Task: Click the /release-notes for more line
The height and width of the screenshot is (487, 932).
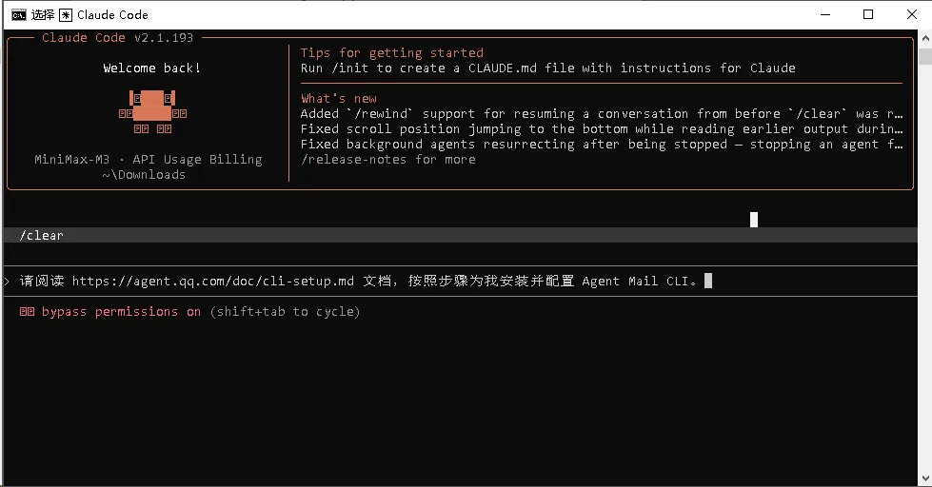Action: click(x=388, y=160)
